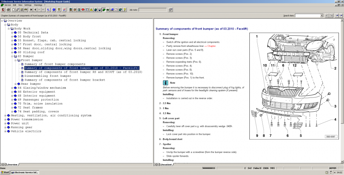
Task: Open the red book icon in toolbar
Action: 83,10
